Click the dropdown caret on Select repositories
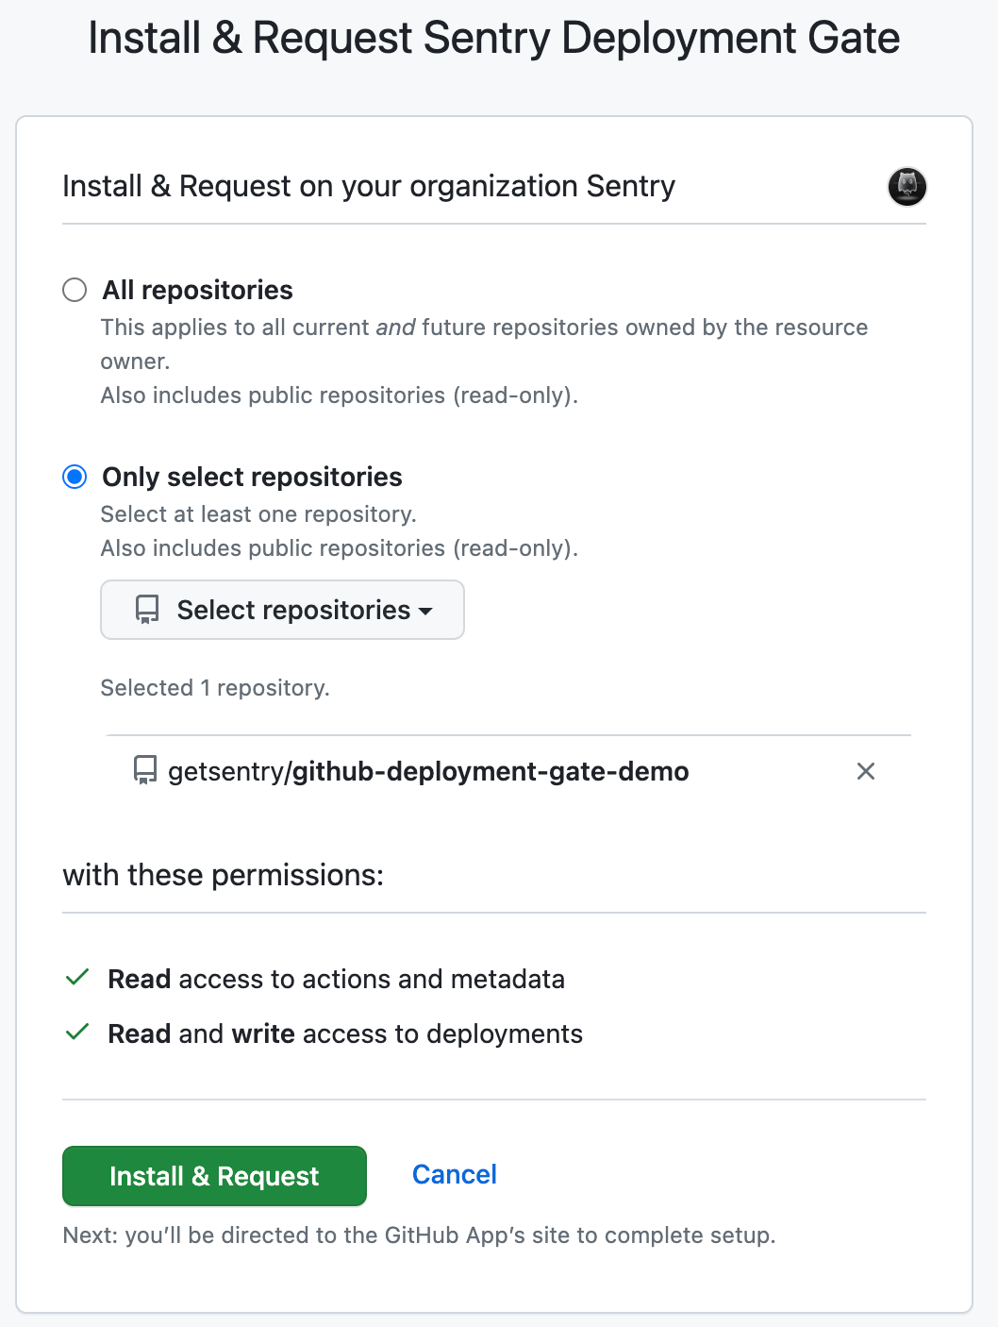The height and width of the screenshot is (1327, 998). tap(427, 612)
